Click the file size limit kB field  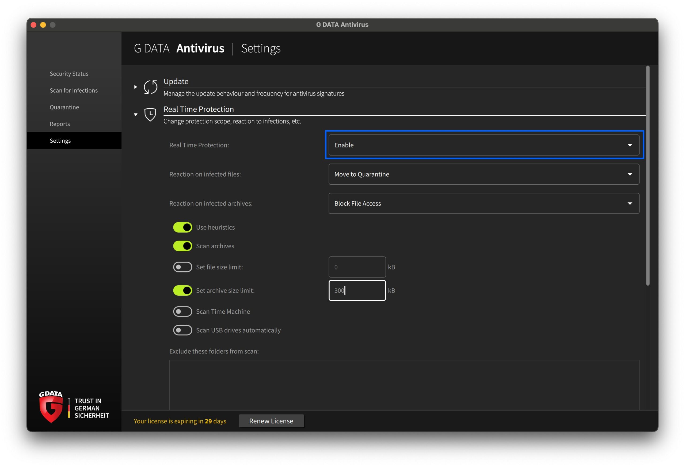[x=357, y=267]
